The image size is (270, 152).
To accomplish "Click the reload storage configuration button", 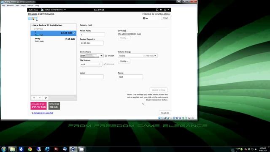I will point(46,98).
